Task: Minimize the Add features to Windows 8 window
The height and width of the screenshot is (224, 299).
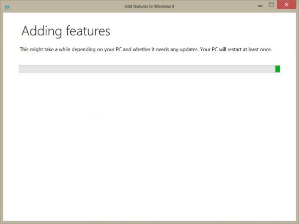Action: coord(260,6)
